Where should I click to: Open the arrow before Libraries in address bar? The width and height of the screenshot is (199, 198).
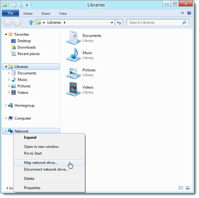[44, 22]
